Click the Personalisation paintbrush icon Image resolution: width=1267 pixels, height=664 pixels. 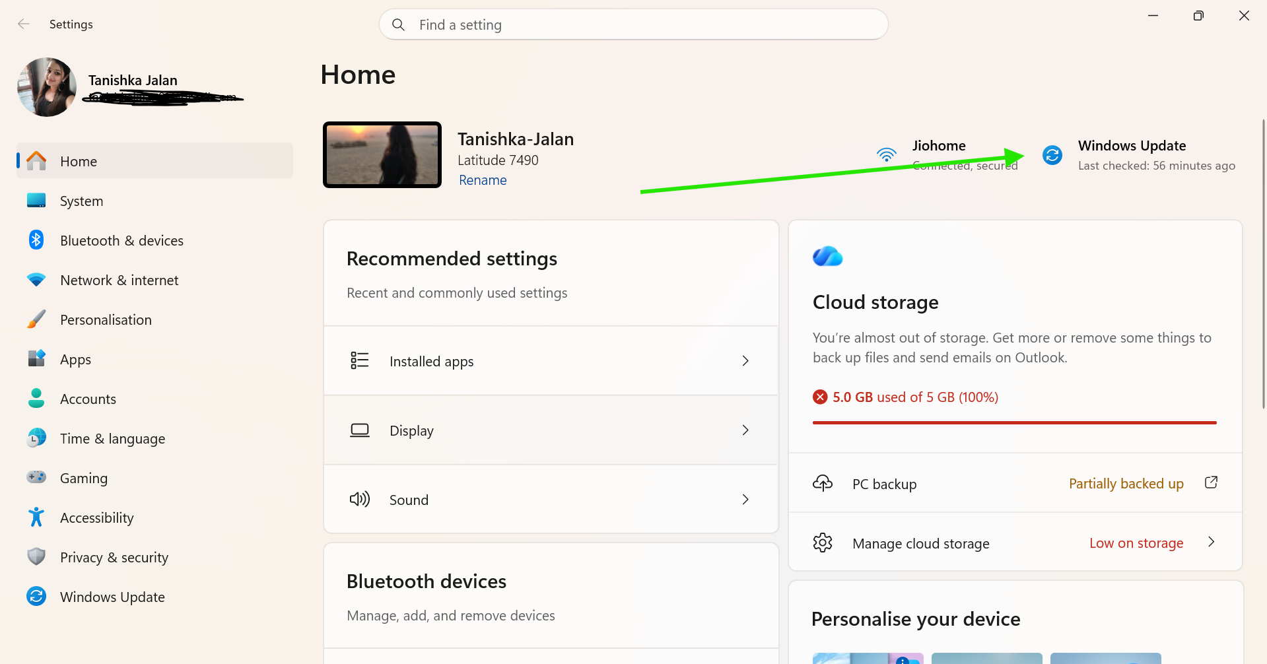[x=36, y=319]
